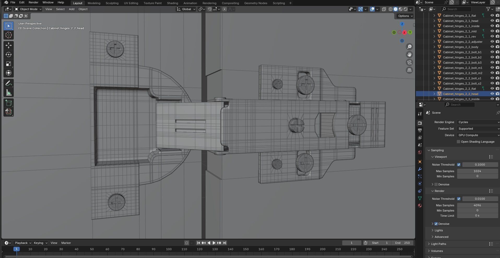500x258 pixels.
Task: Open the Playback popover in timeline
Action: pos(22,243)
